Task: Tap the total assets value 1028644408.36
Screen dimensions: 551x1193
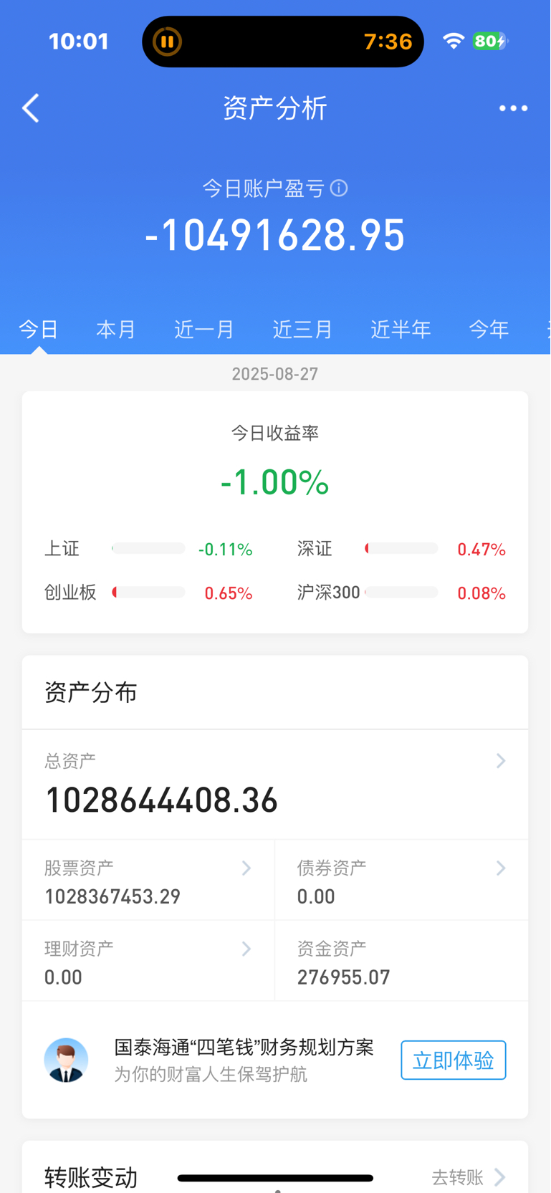Action: click(x=161, y=800)
